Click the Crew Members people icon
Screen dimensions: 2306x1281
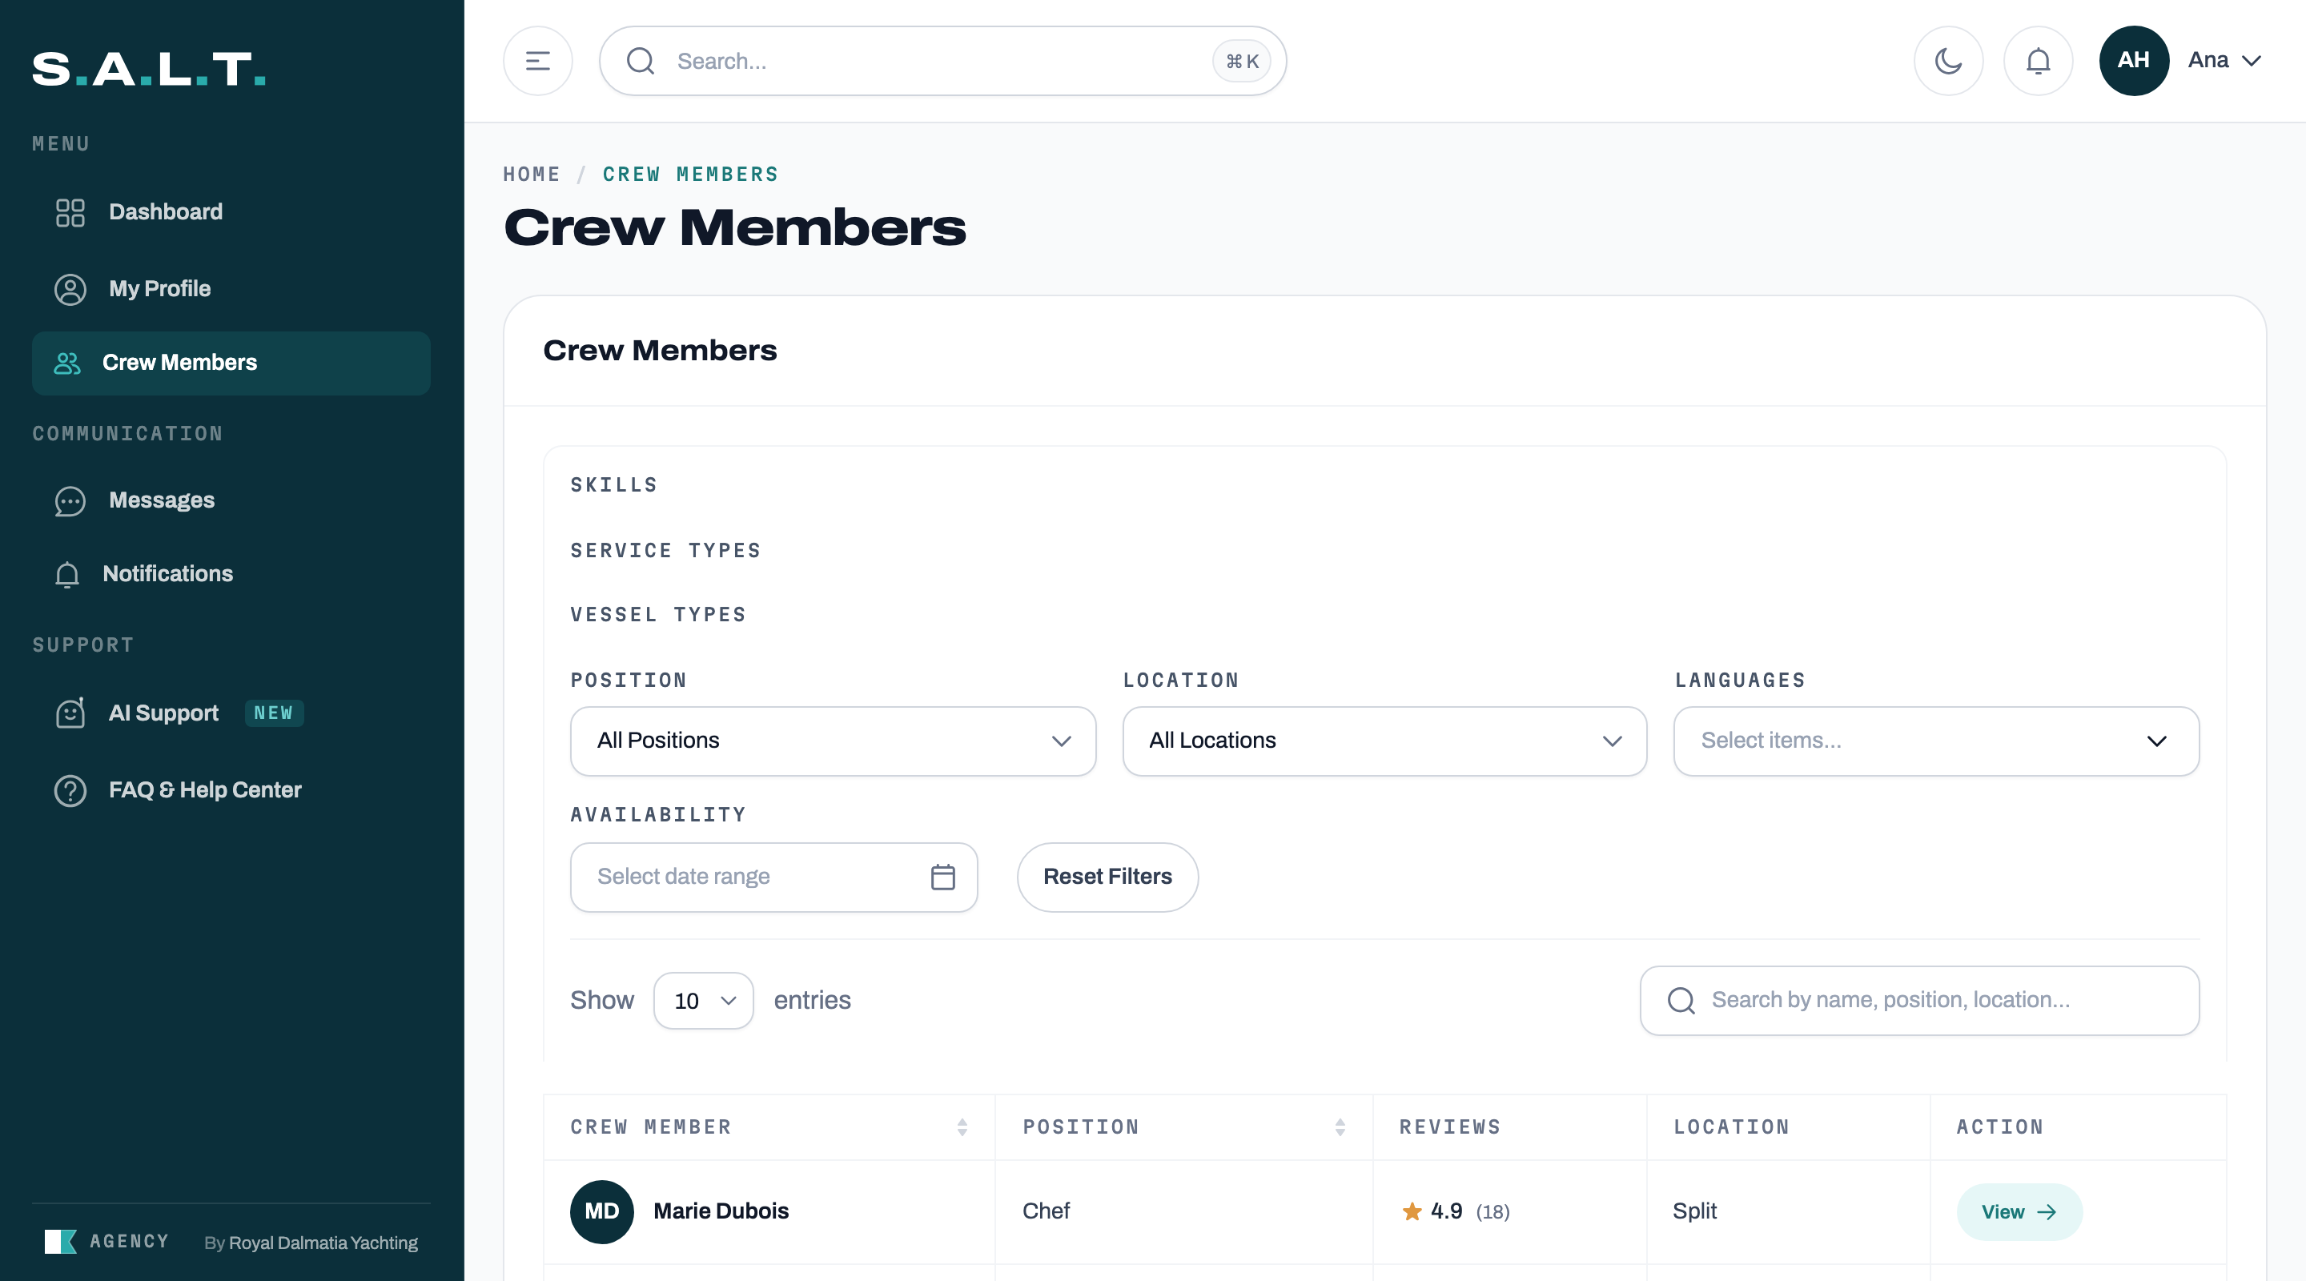click(67, 363)
